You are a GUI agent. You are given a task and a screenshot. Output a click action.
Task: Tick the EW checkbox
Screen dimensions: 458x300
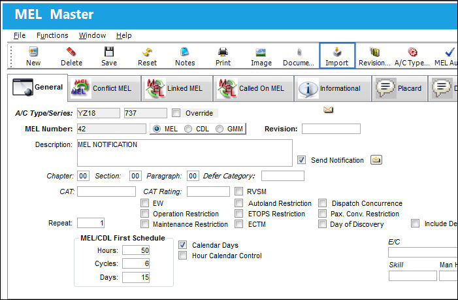point(144,203)
